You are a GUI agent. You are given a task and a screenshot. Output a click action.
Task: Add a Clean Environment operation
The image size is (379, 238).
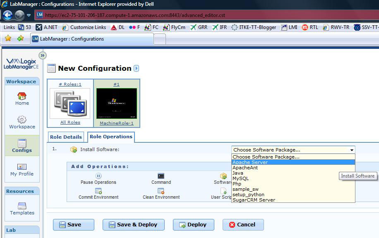[x=161, y=194]
